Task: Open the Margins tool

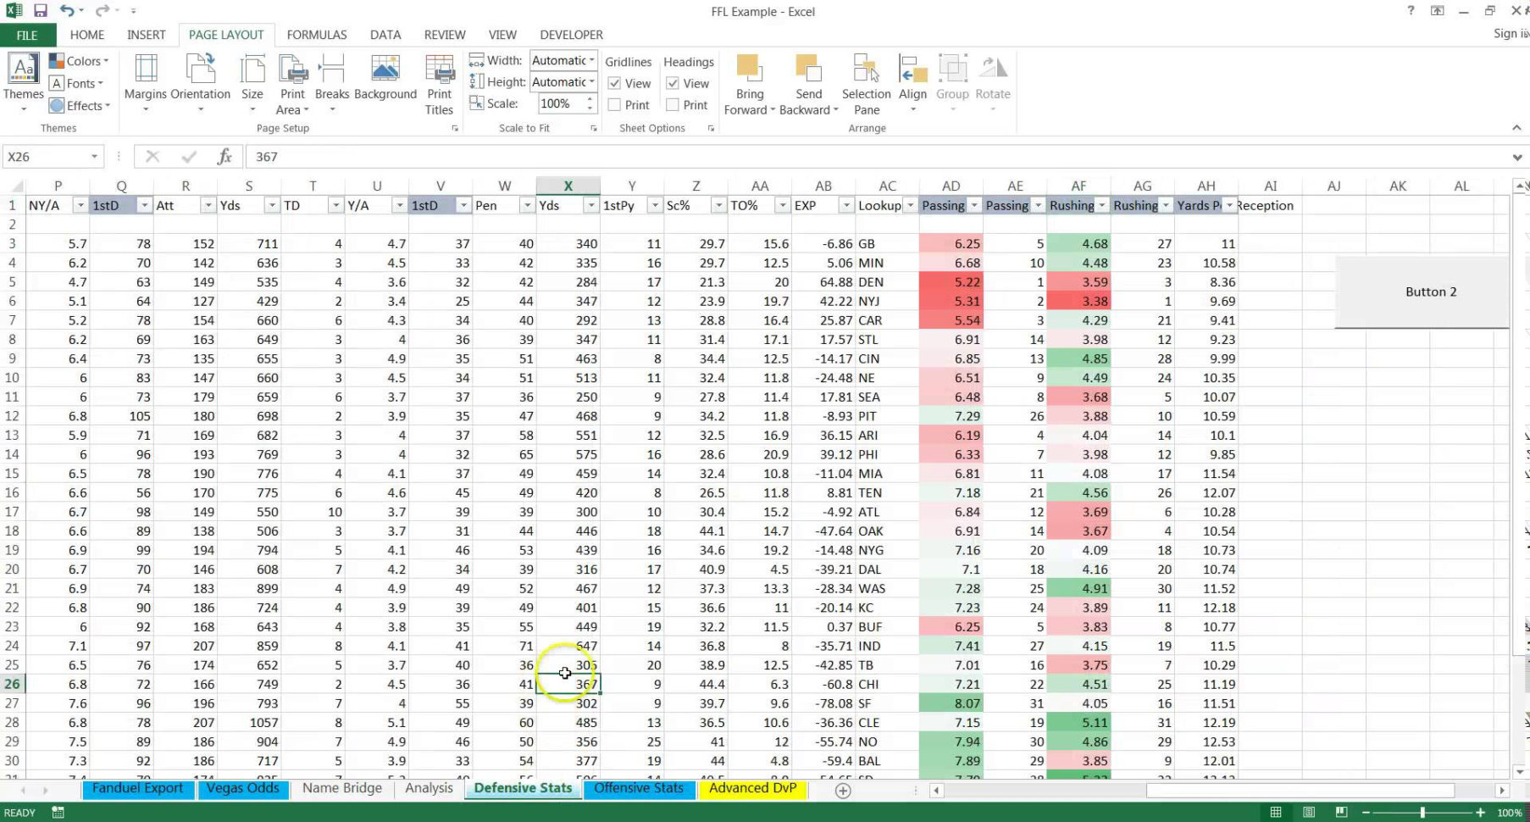Action: [145, 81]
